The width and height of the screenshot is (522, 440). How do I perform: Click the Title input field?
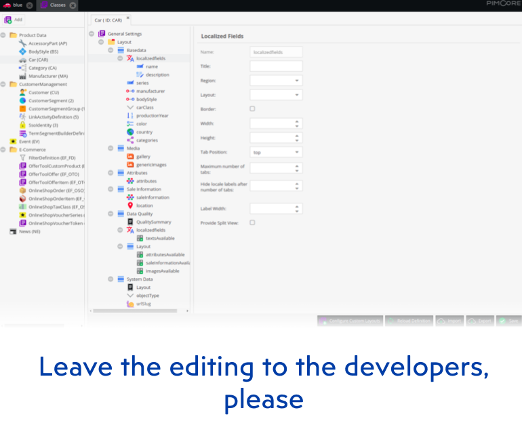276,66
